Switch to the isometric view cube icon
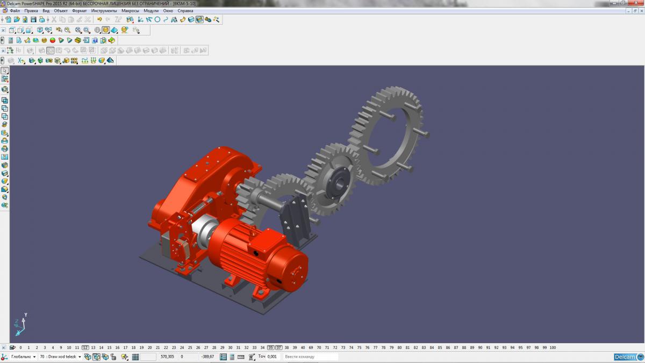This screenshot has width=645, height=363. point(40,30)
